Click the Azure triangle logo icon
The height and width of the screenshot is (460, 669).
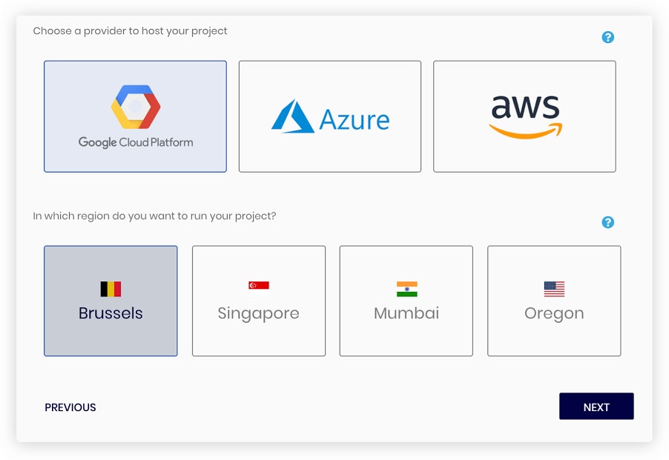pos(293,116)
